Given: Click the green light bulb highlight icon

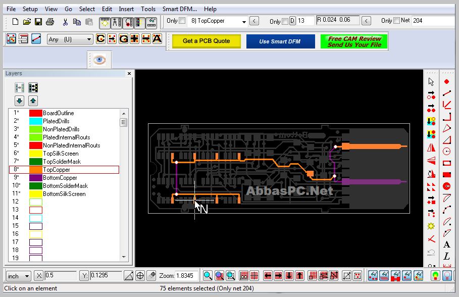Looking at the screenshot, I should 435,276.
